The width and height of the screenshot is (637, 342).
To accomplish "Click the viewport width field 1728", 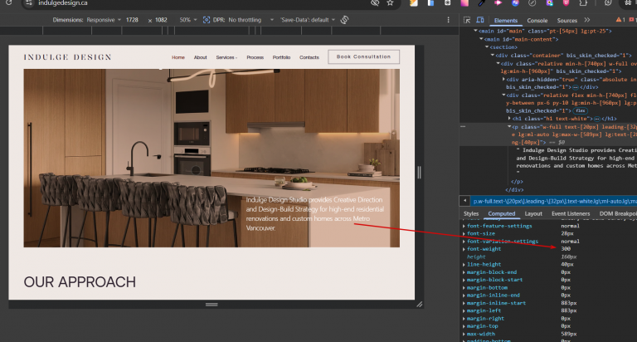I will coord(132,20).
